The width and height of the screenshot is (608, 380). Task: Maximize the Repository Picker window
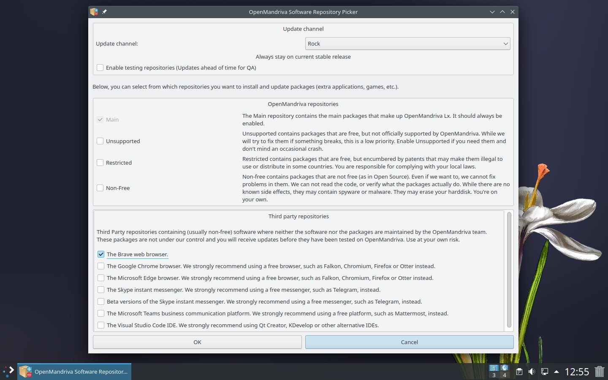coord(502,12)
